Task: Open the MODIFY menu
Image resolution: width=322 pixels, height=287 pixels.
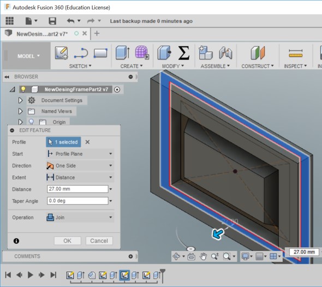Action: 173,66
